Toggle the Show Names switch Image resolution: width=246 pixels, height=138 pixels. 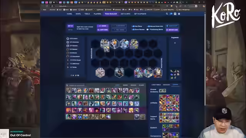pos(133,30)
